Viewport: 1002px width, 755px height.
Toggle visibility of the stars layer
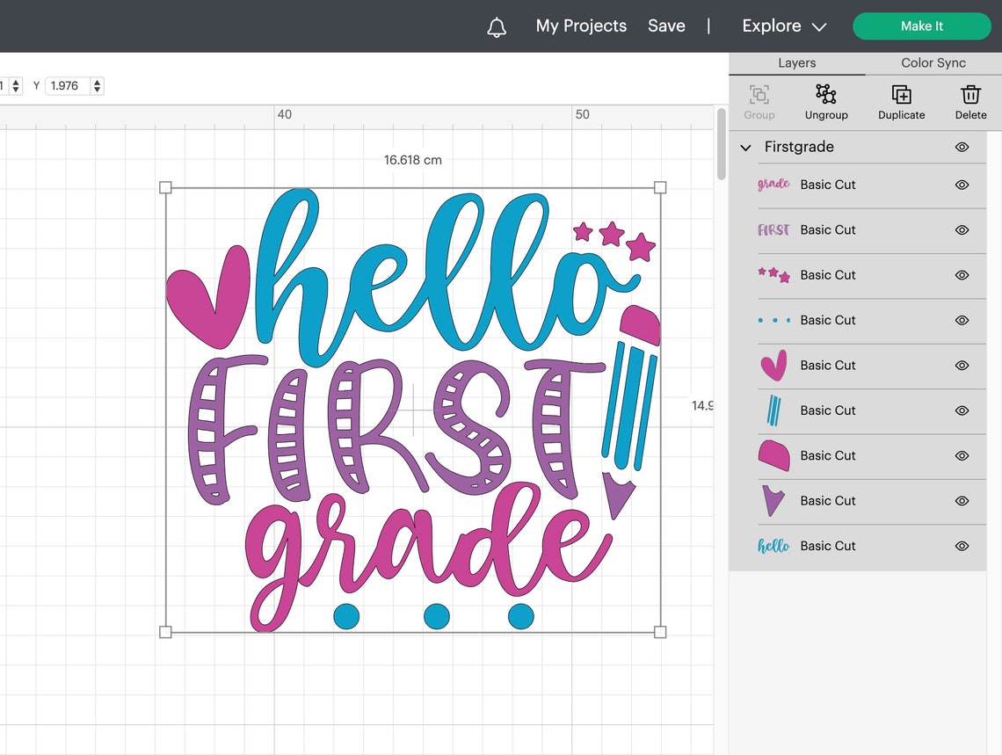[962, 275]
